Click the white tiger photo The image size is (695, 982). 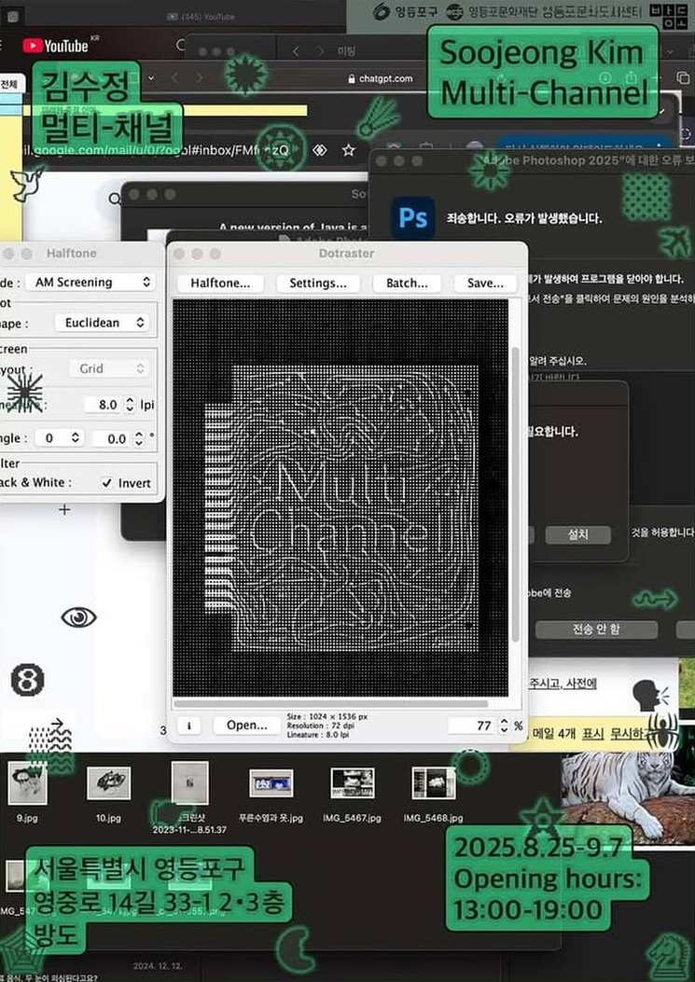628,798
